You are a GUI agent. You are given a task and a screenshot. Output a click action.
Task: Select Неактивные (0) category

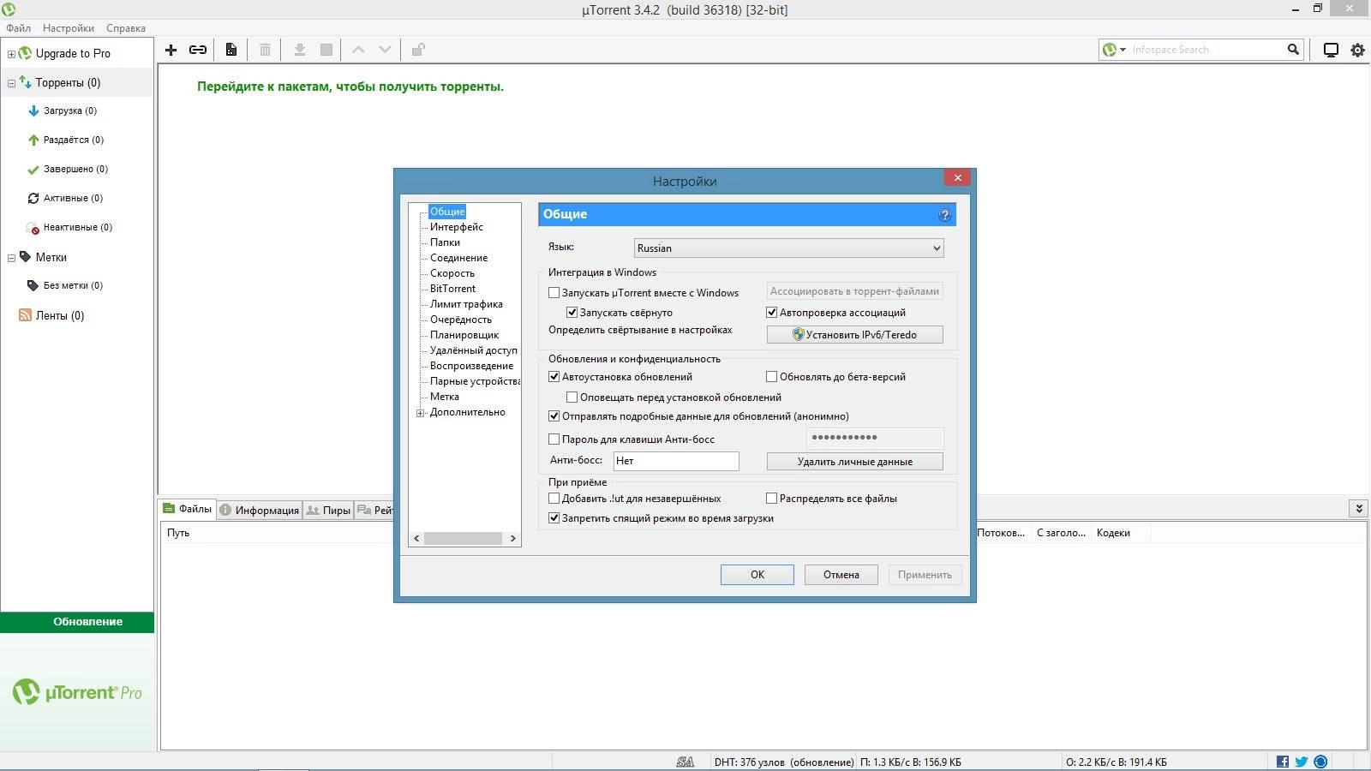pos(78,227)
